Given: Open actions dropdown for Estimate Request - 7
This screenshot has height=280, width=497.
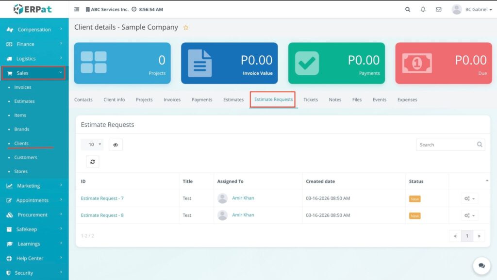Looking at the screenshot, I should tap(469, 198).
